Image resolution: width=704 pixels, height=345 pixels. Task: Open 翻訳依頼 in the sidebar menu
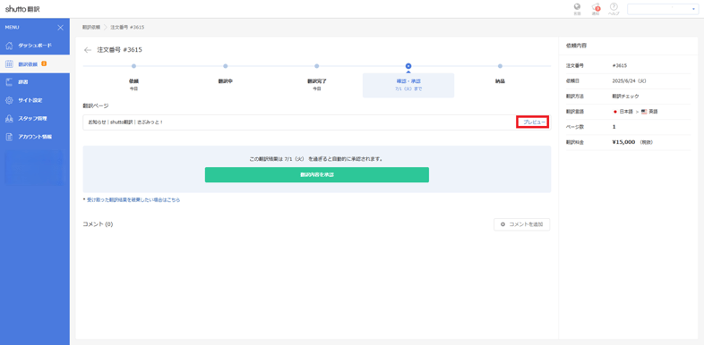click(35, 64)
